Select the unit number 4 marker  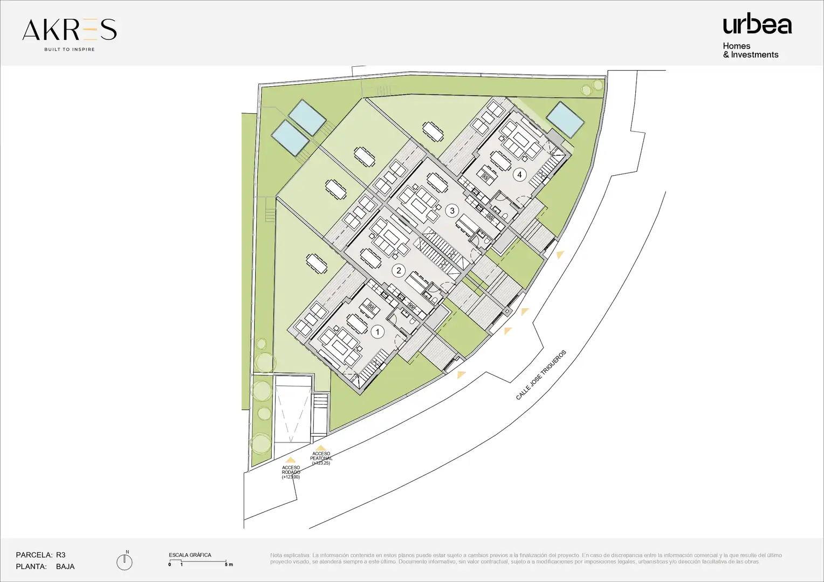(x=519, y=175)
